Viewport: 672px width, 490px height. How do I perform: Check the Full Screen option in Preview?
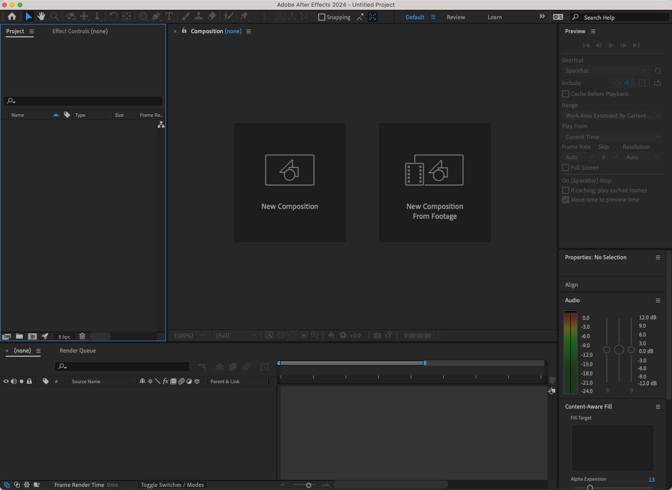tap(566, 167)
